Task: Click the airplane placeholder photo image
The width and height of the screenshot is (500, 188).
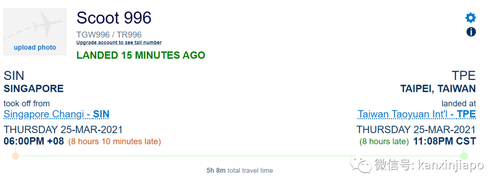Action: click(35, 25)
